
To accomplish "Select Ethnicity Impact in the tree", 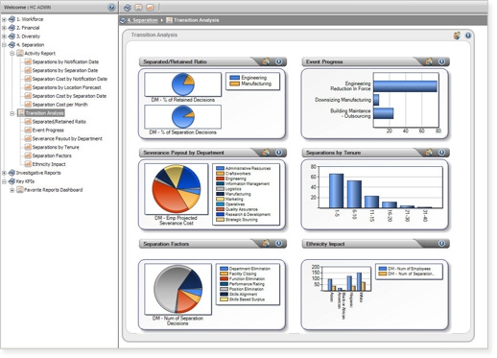I will [x=49, y=164].
